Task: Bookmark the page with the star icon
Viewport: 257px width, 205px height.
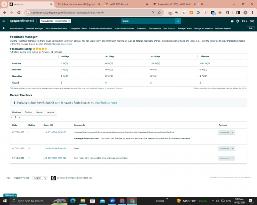Action: coord(159,13)
